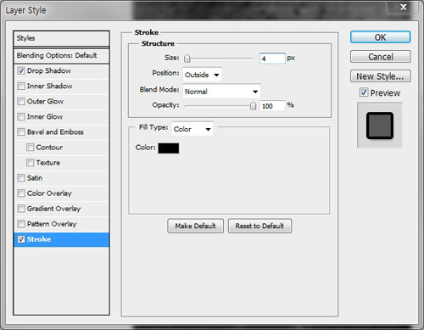The height and width of the screenshot is (330, 424).
Task: Open the Pattern Overlay settings label
Action: (x=52, y=224)
